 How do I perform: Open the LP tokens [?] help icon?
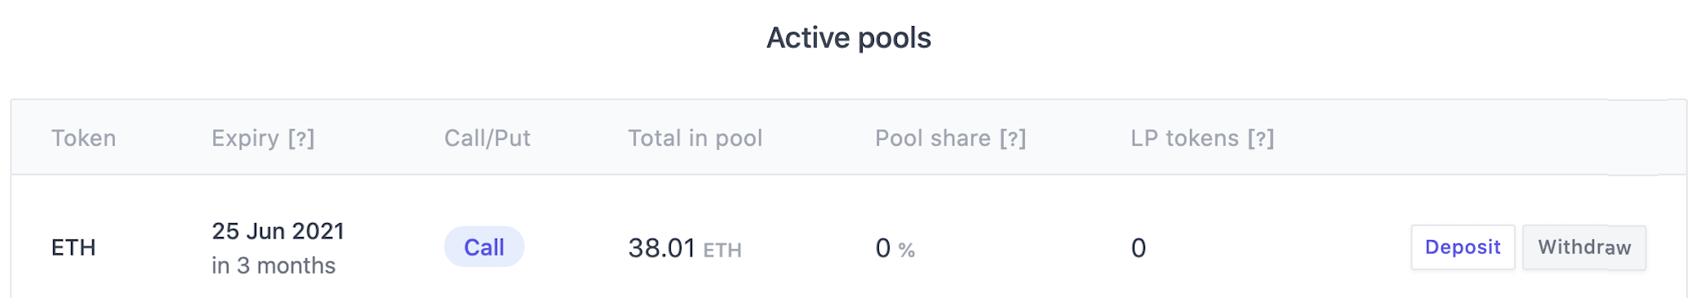click(x=1261, y=138)
